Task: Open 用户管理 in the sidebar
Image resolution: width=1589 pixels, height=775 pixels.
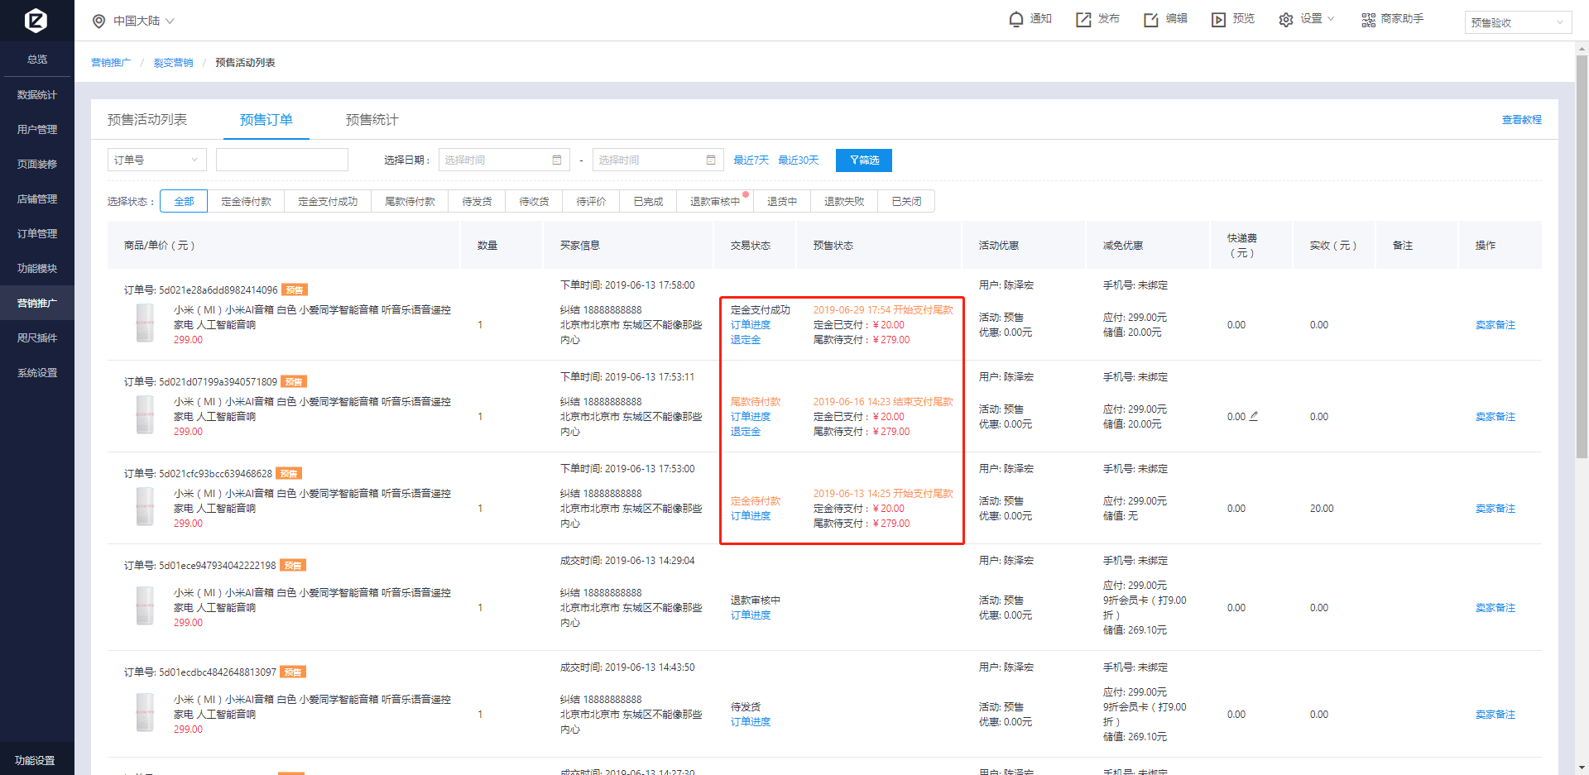Action: click(x=37, y=130)
